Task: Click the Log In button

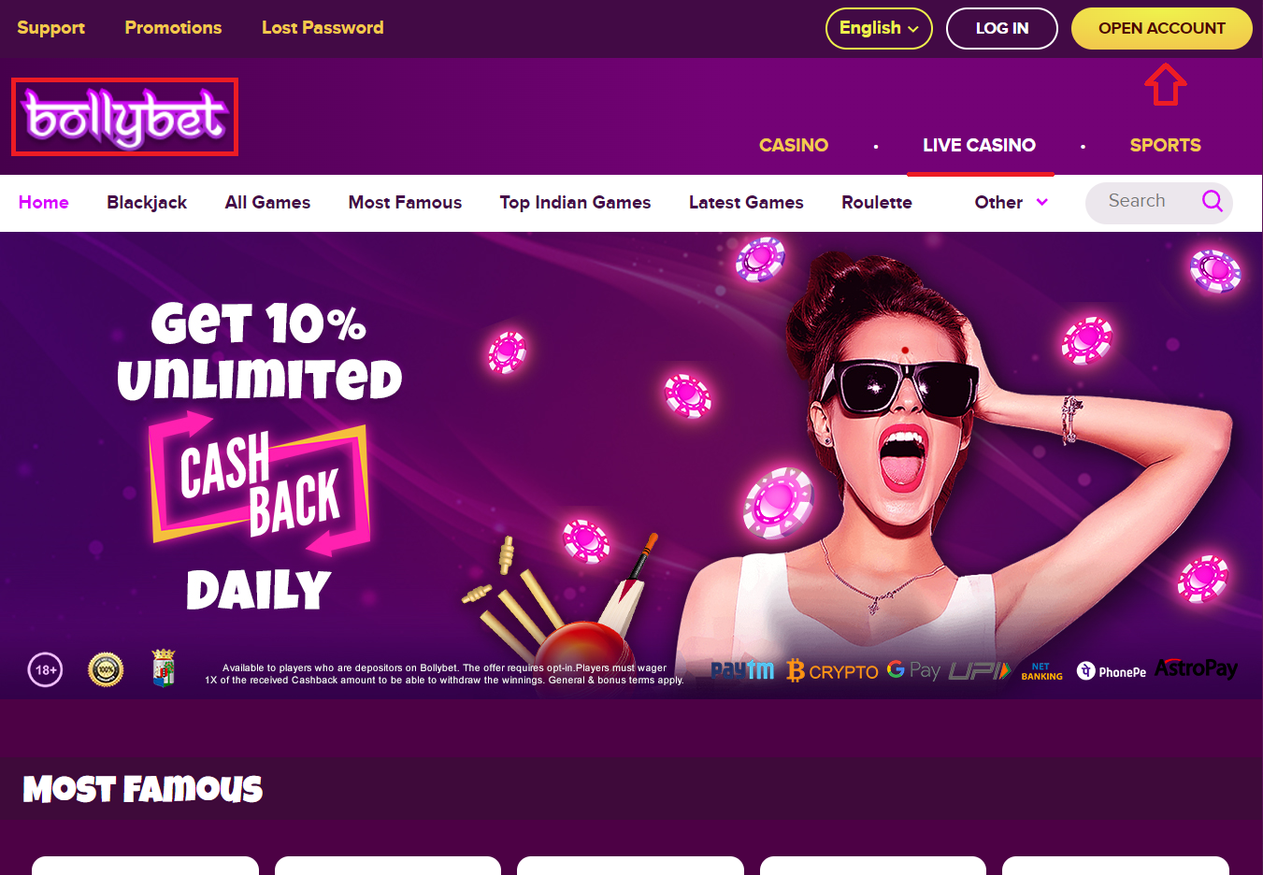Action: pyautogui.click(x=1001, y=28)
